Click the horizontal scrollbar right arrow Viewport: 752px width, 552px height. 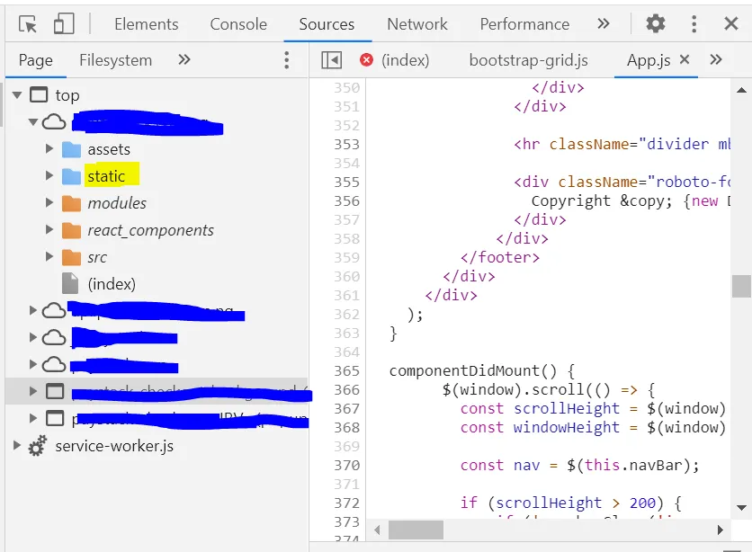coord(720,530)
